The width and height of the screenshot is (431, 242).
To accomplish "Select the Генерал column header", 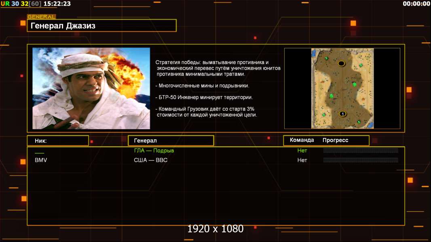I will [x=171, y=141].
